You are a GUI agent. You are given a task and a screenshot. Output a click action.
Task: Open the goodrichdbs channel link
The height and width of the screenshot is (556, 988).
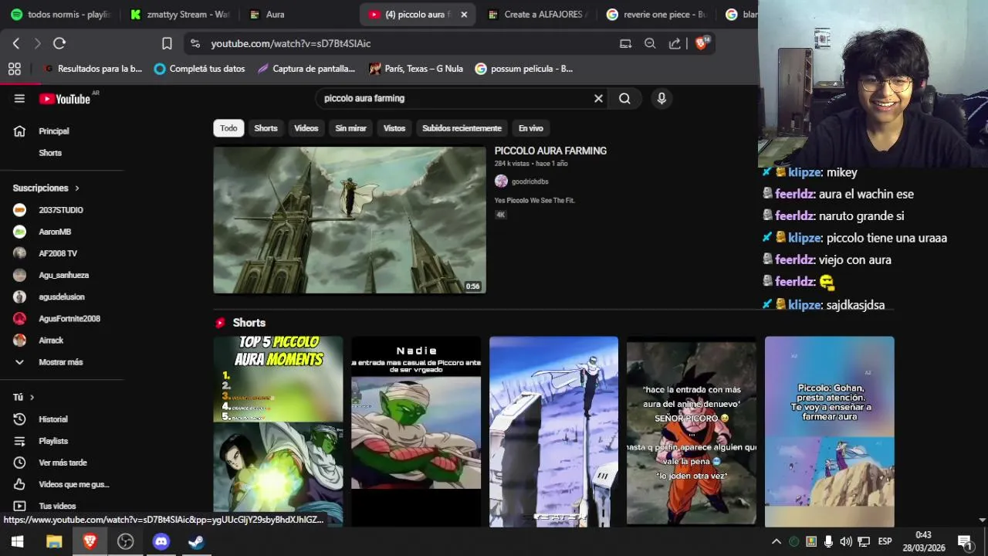[530, 181]
